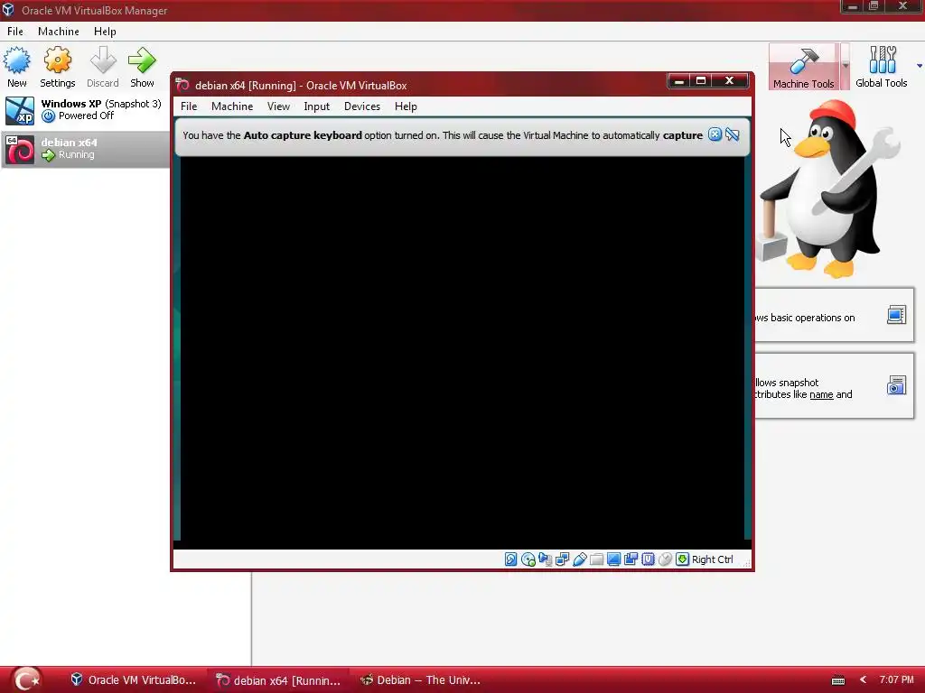The width and height of the screenshot is (925, 693).
Task: Open the View menu in VM window
Action: click(x=278, y=106)
